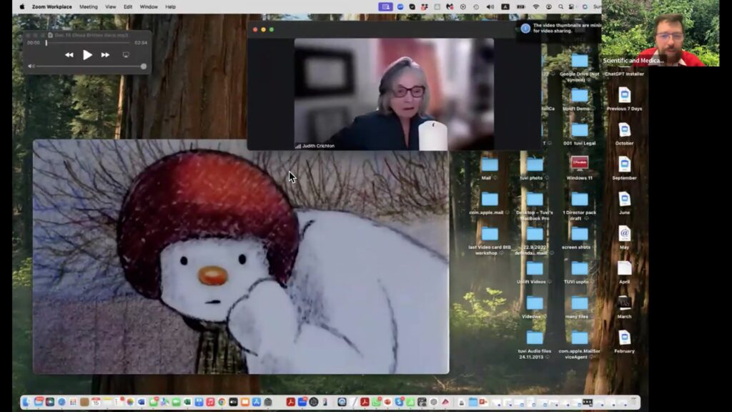Select the many files folder
The width and height of the screenshot is (732, 412).
(579, 307)
